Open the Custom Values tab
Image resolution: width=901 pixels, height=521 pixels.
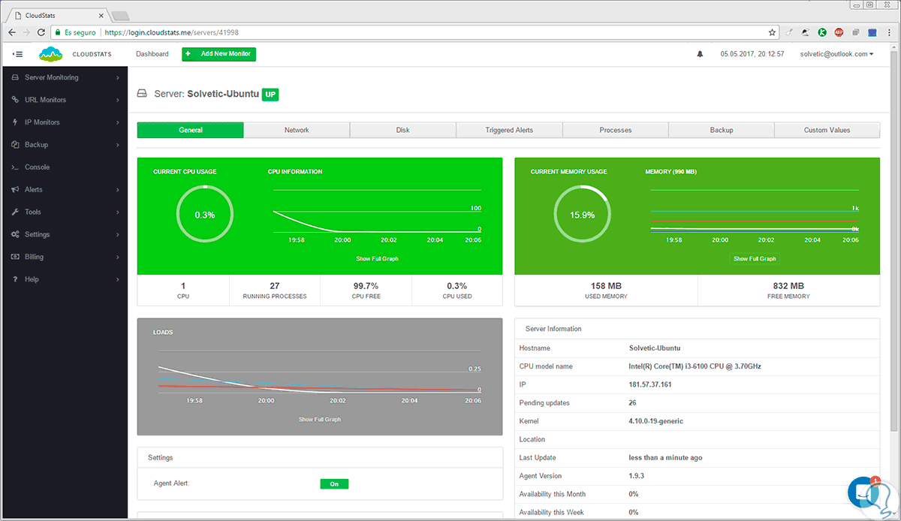[827, 130]
